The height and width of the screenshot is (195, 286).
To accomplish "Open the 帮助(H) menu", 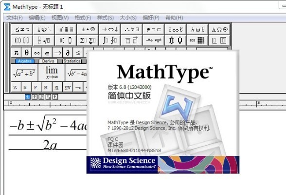I will coord(174,18).
